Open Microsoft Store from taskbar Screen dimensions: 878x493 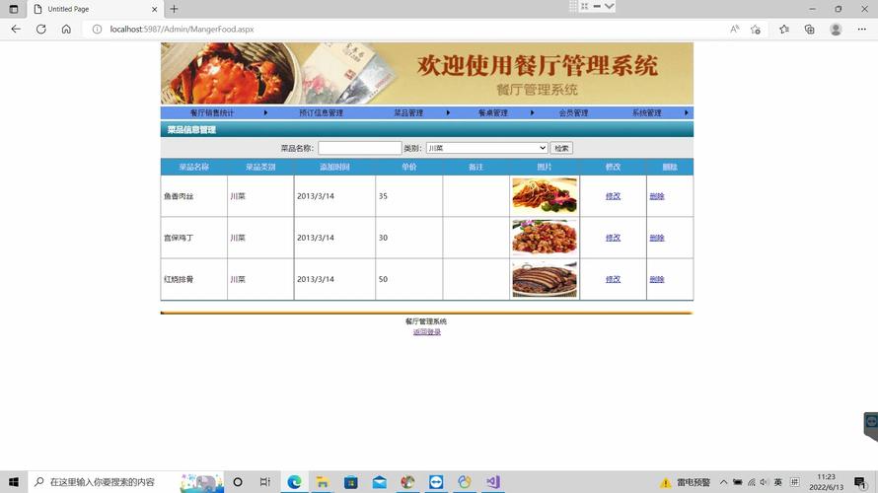pyautogui.click(x=350, y=482)
